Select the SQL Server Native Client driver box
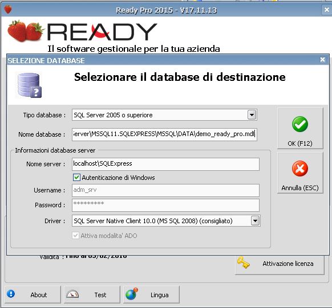Image resolution: width=332 pixels, height=308 pixels. [166, 221]
